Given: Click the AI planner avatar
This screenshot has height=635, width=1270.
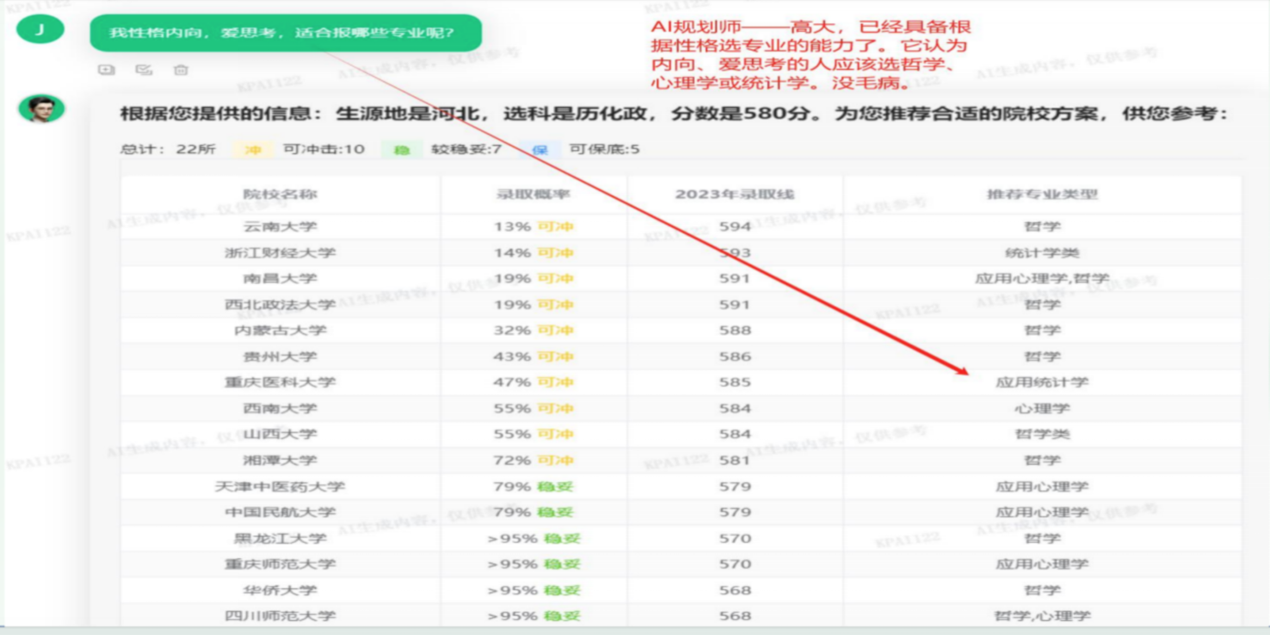Looking at the screenshot, I should pyautogui.click(x=41, y=109).
